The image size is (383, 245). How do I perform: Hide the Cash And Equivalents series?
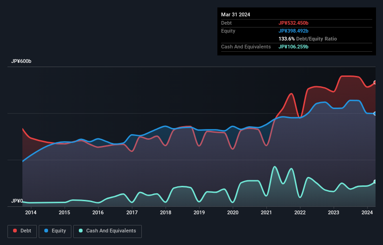click(x=107, y=231)
